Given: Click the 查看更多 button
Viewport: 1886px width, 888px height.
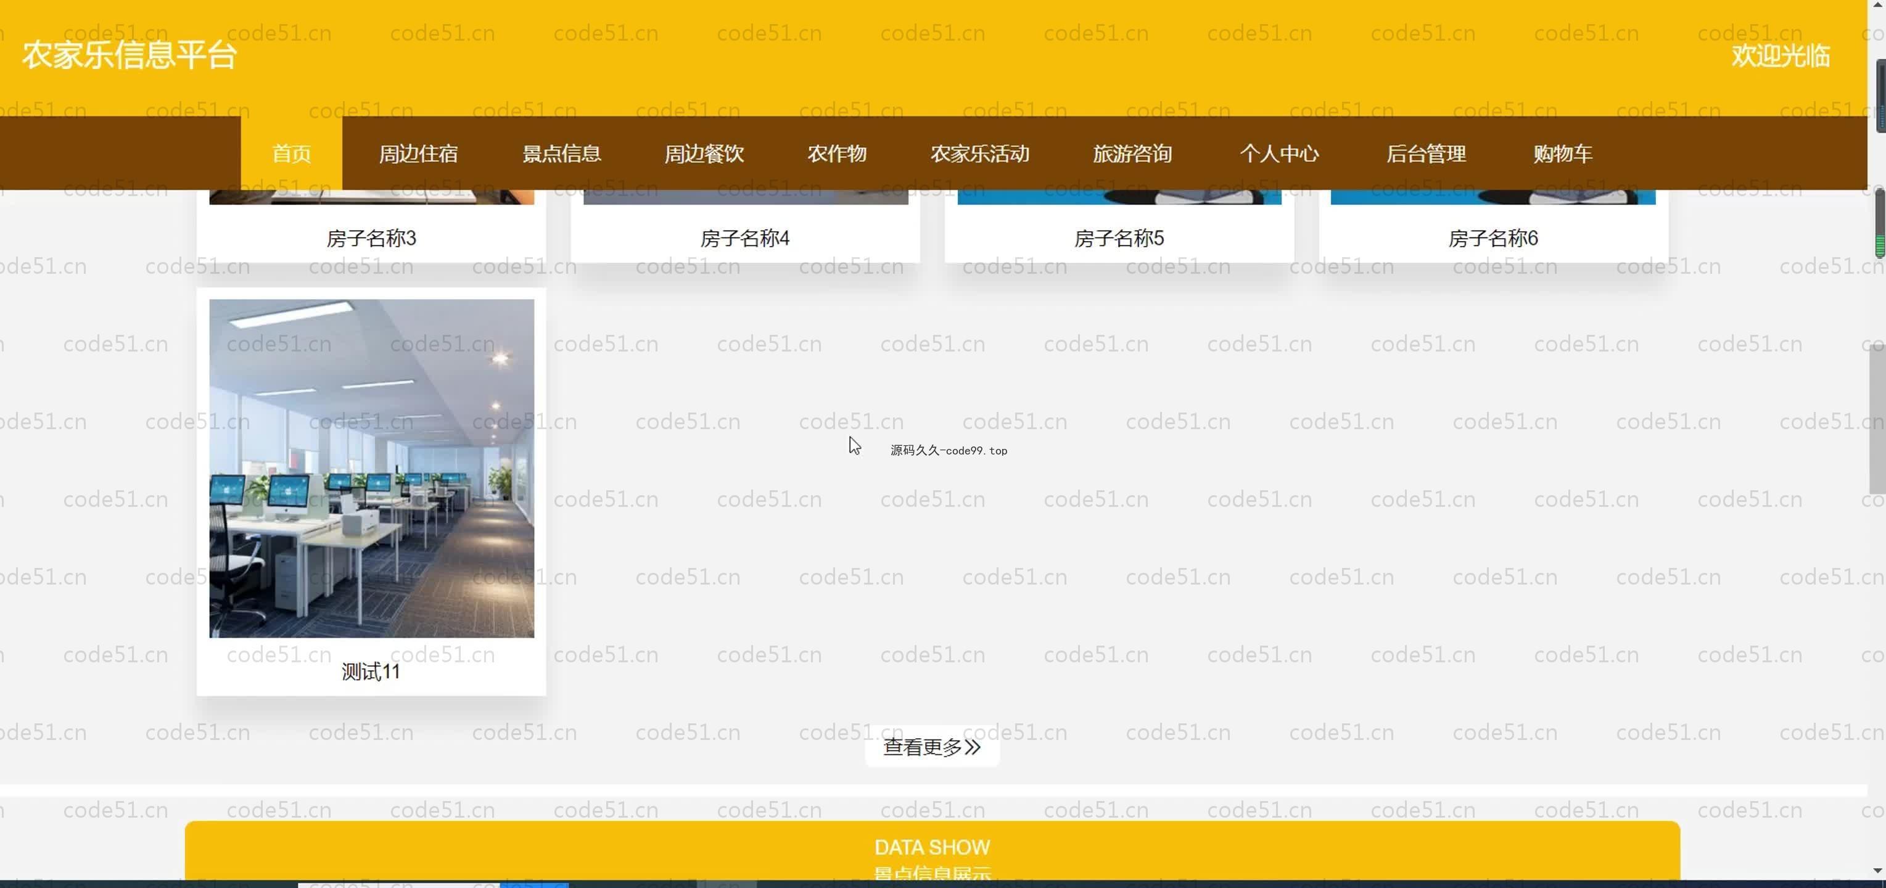Looking at the screenshot, I should (x=931, y=747).
